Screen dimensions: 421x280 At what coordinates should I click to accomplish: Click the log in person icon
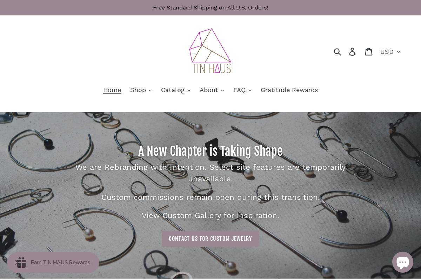353,51
